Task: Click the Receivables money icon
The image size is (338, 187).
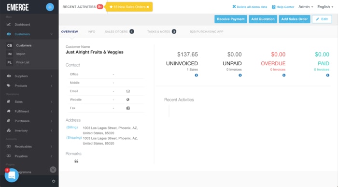Action: 9,146
